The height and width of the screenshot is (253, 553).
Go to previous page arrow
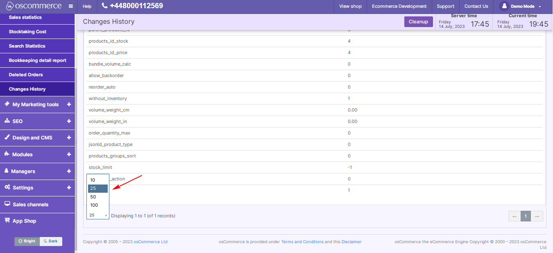click(514, 216)
